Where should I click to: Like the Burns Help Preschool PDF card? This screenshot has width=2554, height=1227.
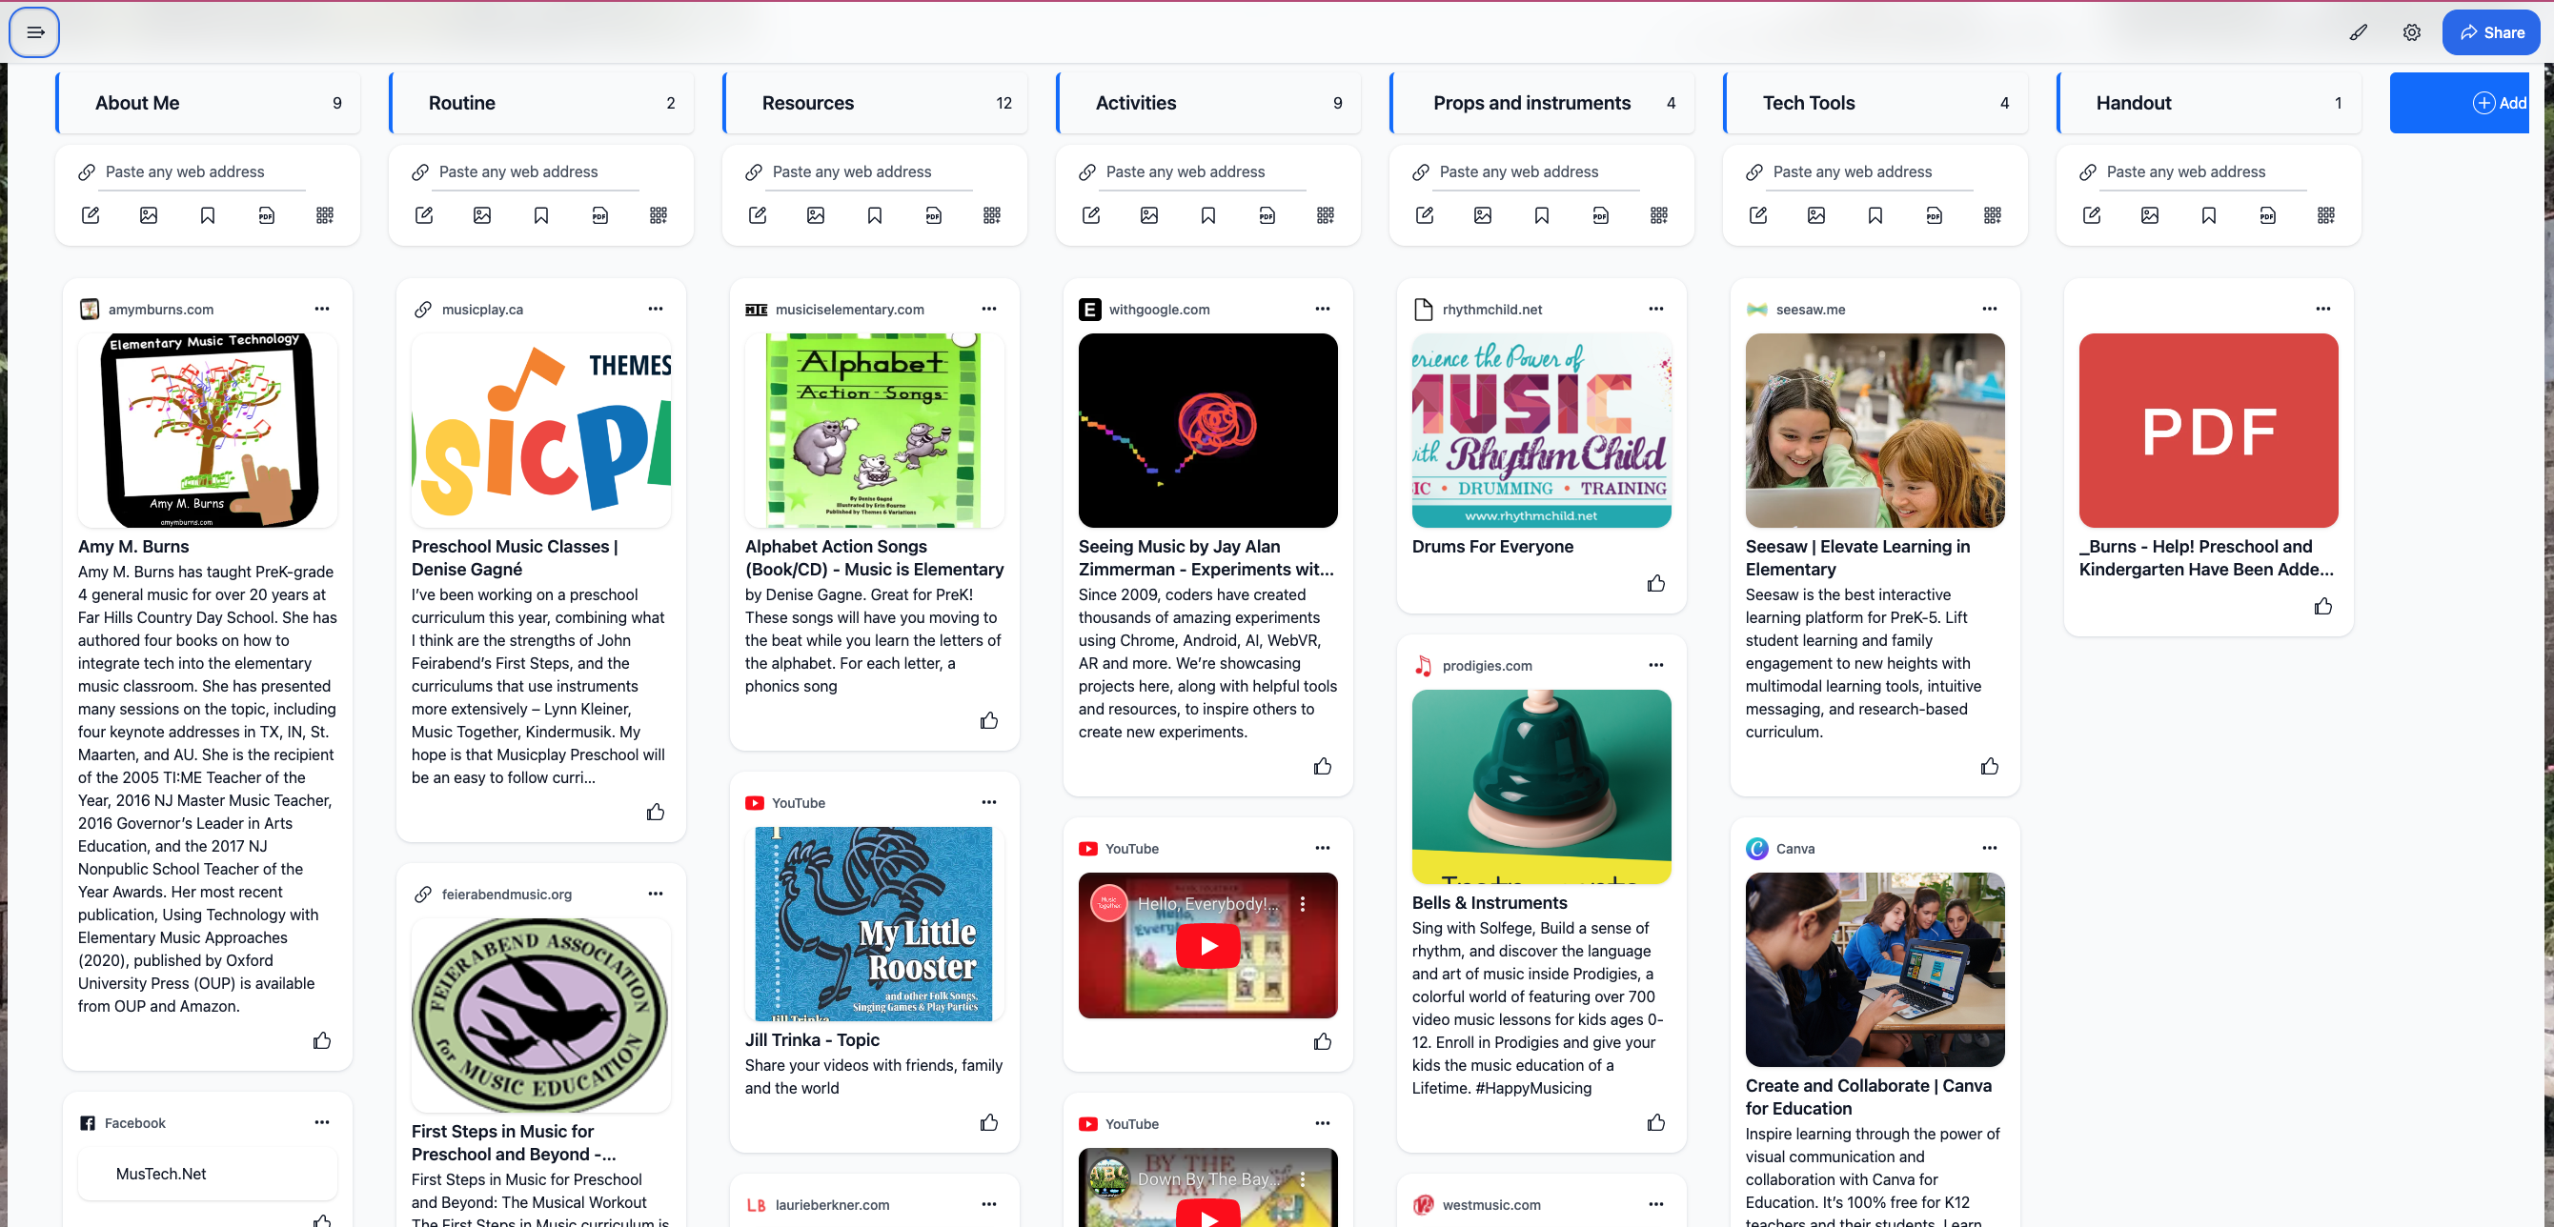(2323, 607)
